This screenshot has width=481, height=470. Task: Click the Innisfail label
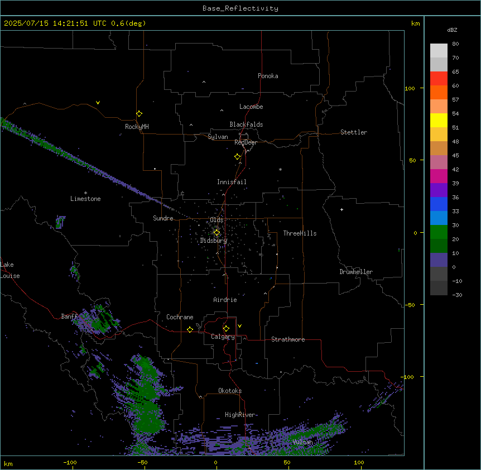(232, 182)
